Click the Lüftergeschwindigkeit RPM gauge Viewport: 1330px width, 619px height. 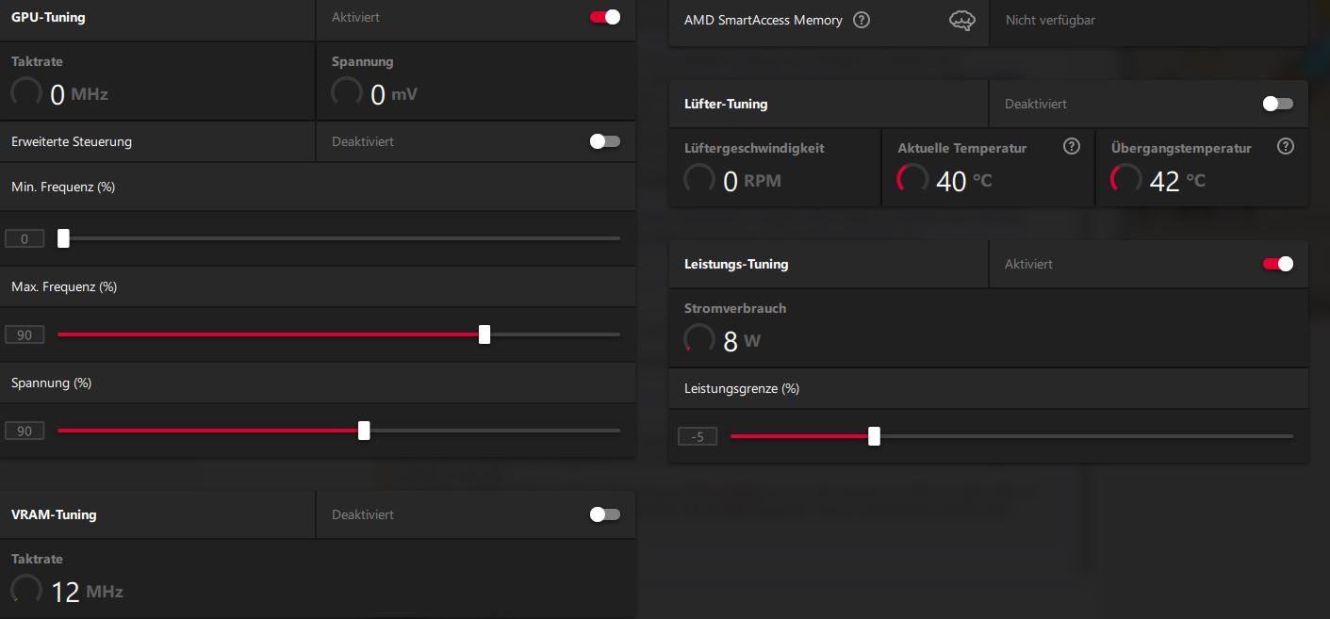(699, 180)
